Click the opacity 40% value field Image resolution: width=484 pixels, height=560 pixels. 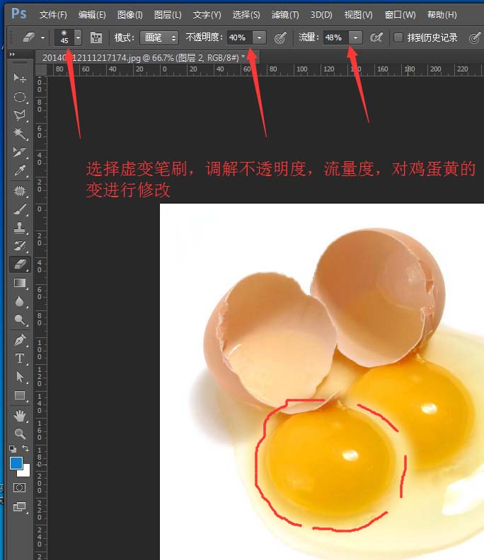pyautogui.click(x=239, y=37)
